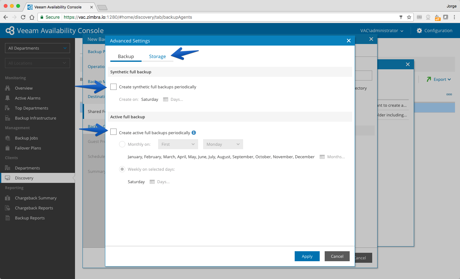Image resolution: width=460 pixels, height=279 pixels.
Task: Click the browser home icon
Action: pyautogui.click(x=32, y=17)
